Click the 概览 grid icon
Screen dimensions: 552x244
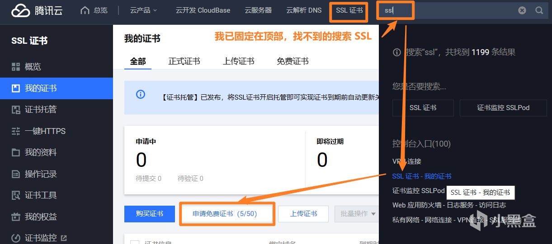point(16,67)
